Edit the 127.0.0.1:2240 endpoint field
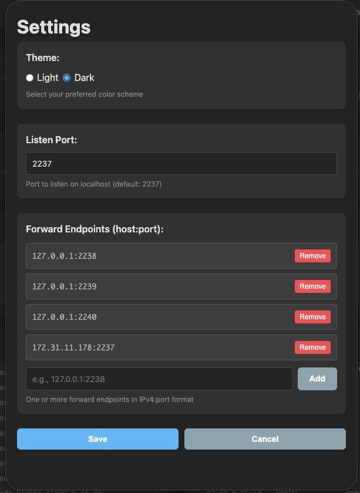Viewport: 360px width, 493px height. pyautogui.click(x=153, y=316)
